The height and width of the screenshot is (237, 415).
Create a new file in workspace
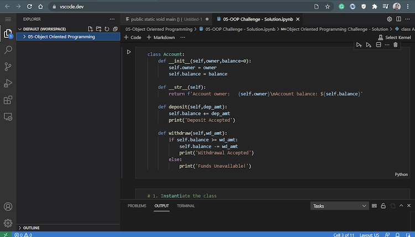[x=90, y=29]
